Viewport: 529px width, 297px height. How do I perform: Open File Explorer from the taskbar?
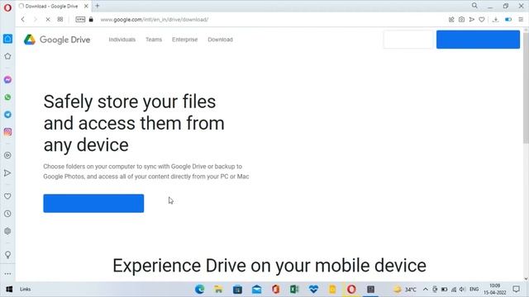point(218,290)
